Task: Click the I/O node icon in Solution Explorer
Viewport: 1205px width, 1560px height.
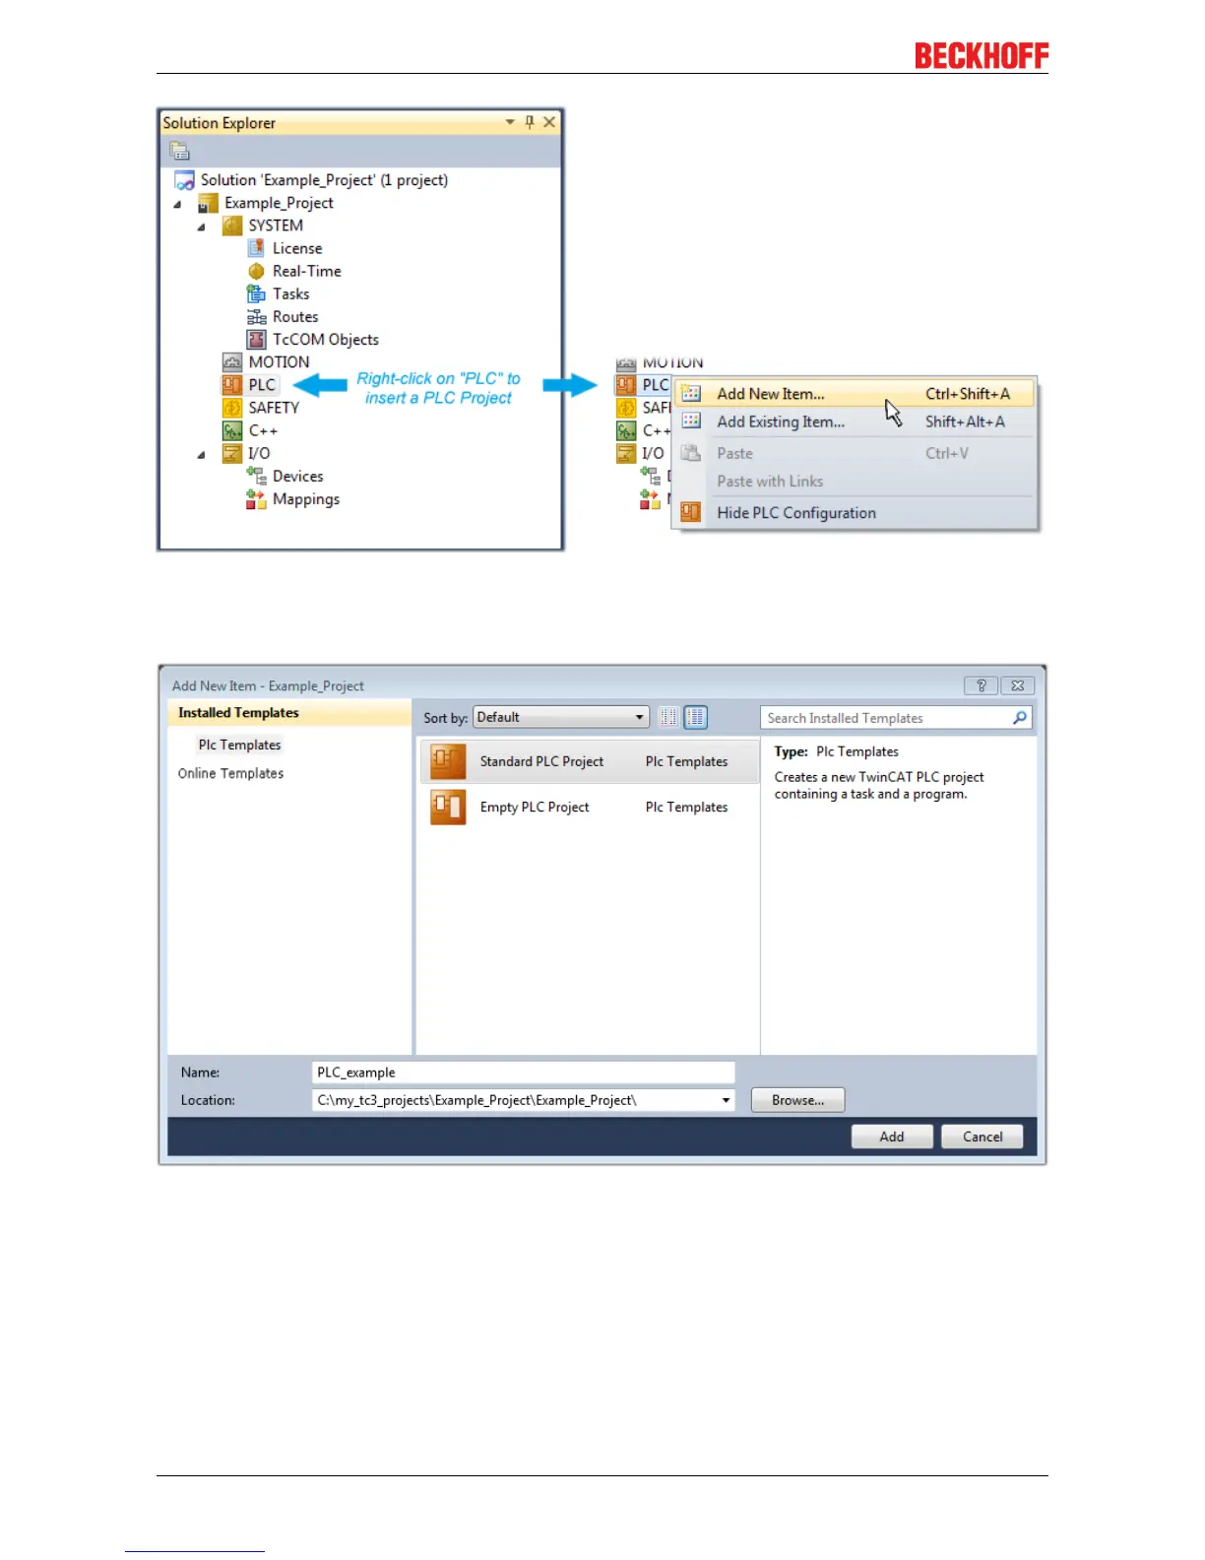Action: (232, 453)
